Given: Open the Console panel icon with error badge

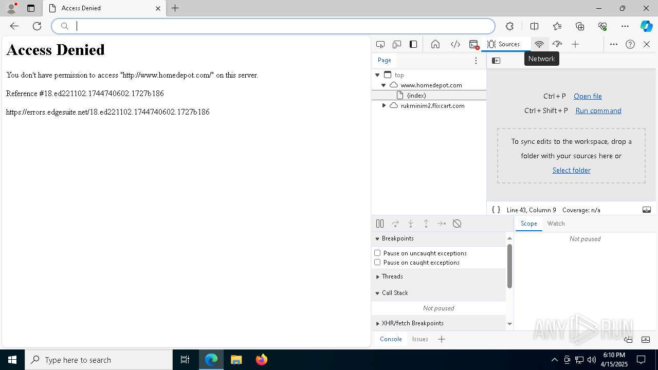Looking at the screenshot, I should 474,44.
